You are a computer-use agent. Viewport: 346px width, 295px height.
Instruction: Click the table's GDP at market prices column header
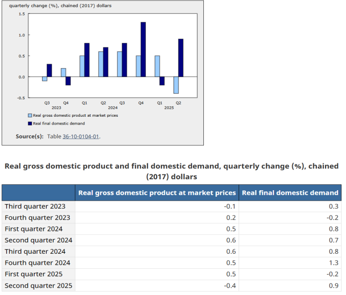click(157, 193)
